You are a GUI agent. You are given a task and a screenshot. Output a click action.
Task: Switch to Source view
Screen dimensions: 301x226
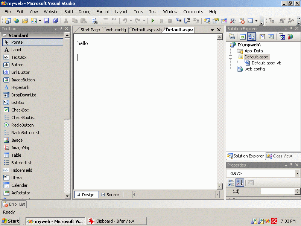point(110,195)
